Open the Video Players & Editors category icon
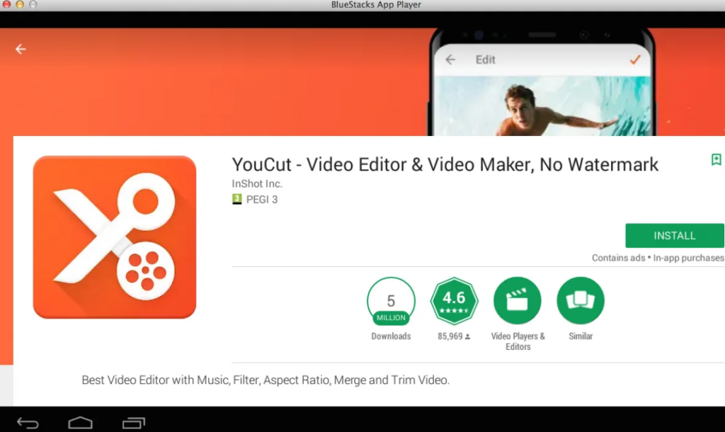 click(518, 301)
